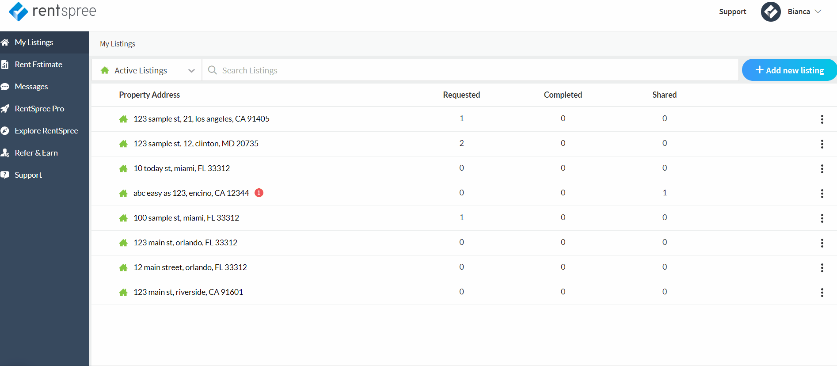The width and height of the screenshot is (837, 366).
Task: Click the Completed column header
Action: pos(563,95)
